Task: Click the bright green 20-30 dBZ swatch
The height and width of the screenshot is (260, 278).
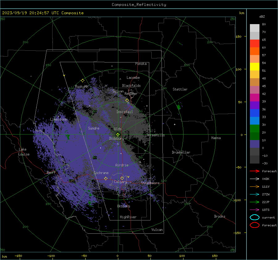Action: (x=255, y=128)
